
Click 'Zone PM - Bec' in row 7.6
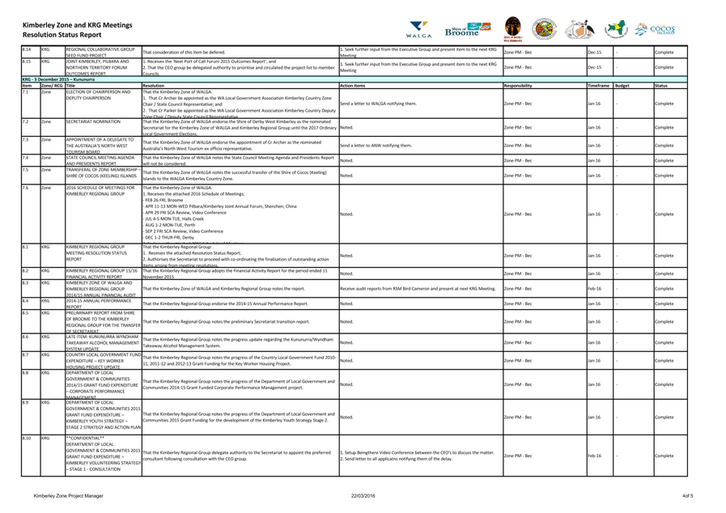click(518, 214)
